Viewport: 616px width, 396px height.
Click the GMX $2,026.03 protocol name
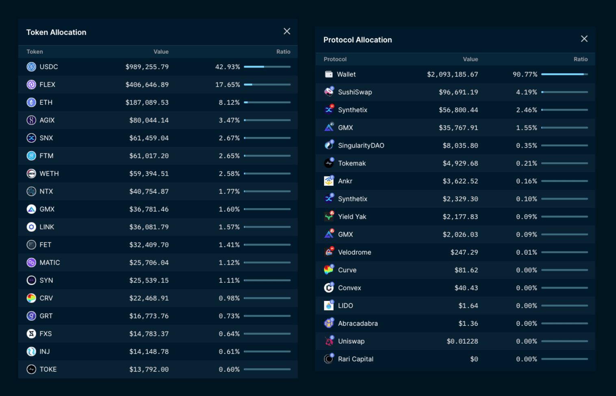click(345, 234)
